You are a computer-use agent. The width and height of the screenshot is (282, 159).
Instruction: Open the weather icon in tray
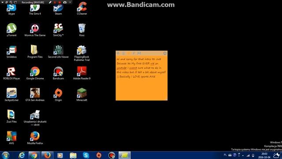tap(277, 155)
